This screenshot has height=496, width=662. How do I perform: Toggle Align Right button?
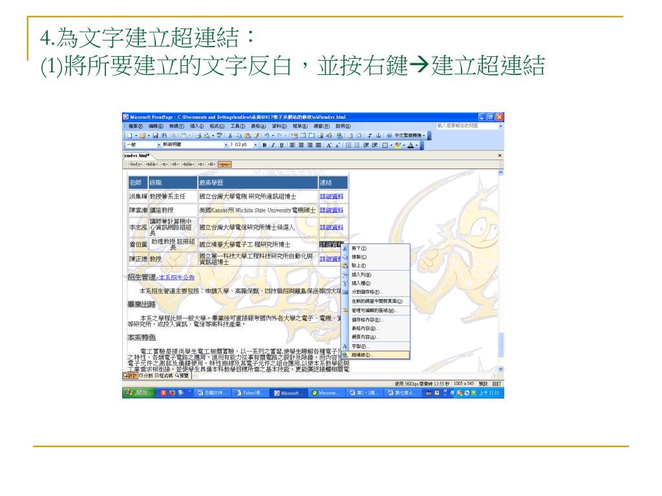click(310, 145)
